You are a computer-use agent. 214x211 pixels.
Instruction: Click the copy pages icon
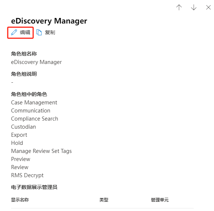coord(39,32)
